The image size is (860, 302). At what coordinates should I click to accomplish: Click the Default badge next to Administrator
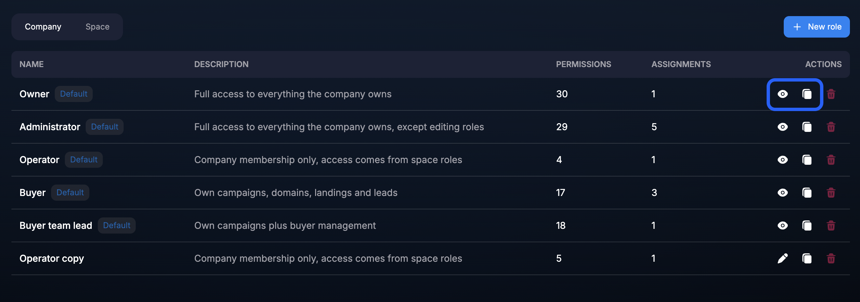(104, 127)
